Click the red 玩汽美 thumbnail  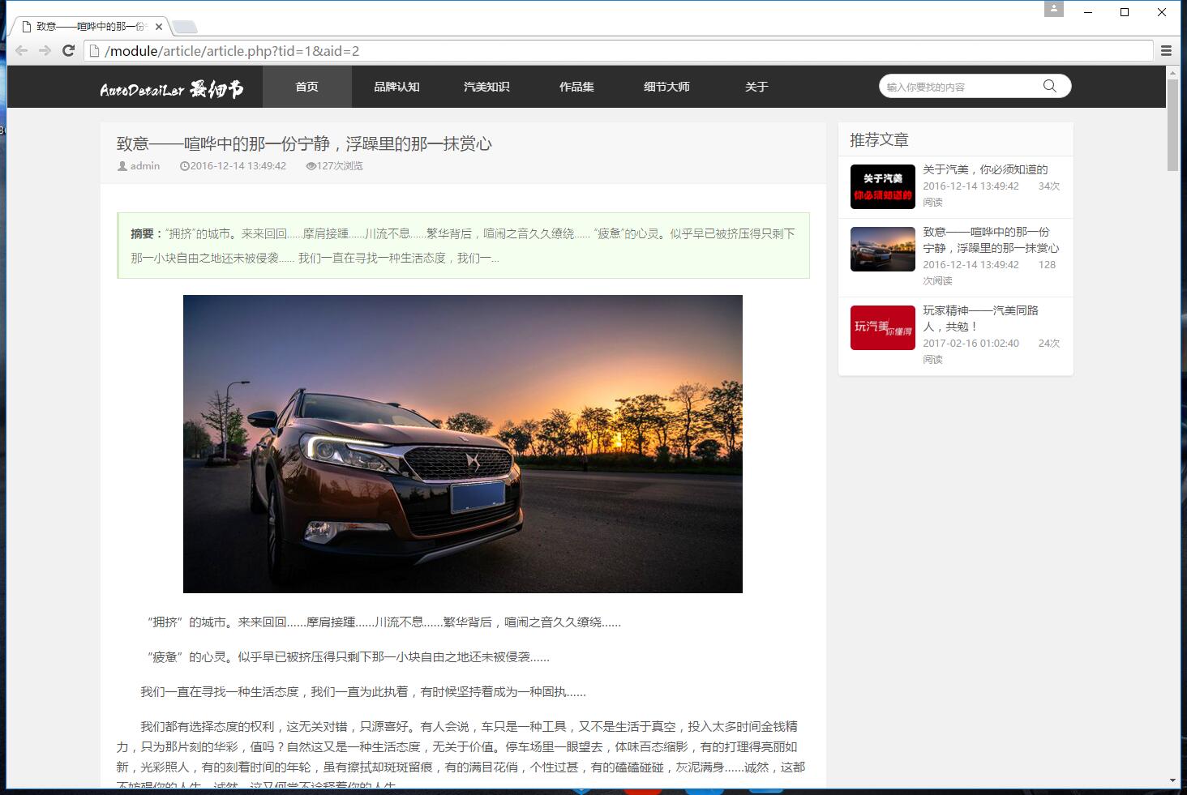point(883,327)
